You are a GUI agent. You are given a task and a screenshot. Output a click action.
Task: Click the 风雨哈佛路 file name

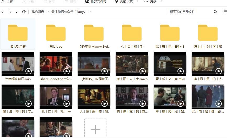coord(208,111)
